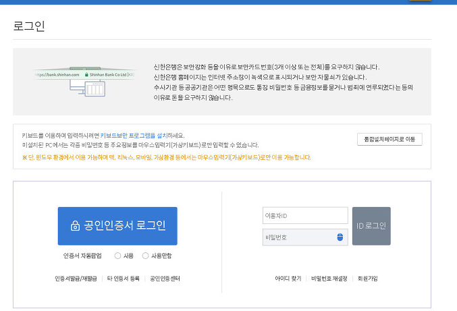Focus the 이용자ID input field

tap(305, 215)
